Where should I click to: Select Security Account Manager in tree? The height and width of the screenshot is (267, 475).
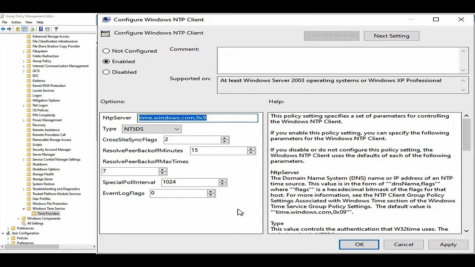click(52, 149)
